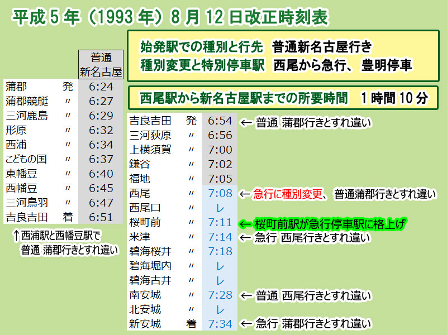Click the 新安城 station name

pyautogui.click(x=145, y=324)
